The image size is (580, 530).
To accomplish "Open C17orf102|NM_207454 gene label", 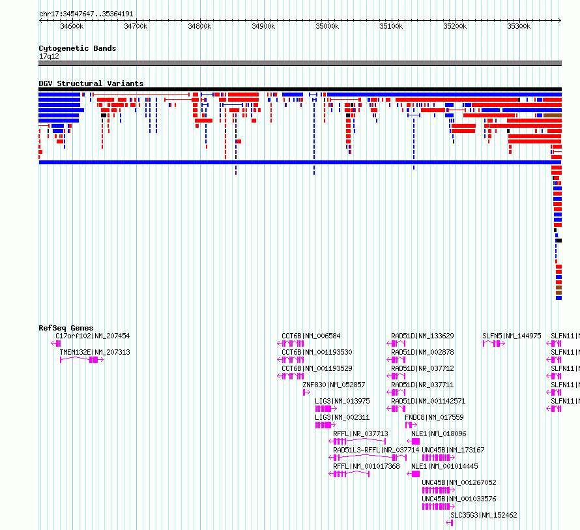I will coord(93,336).
